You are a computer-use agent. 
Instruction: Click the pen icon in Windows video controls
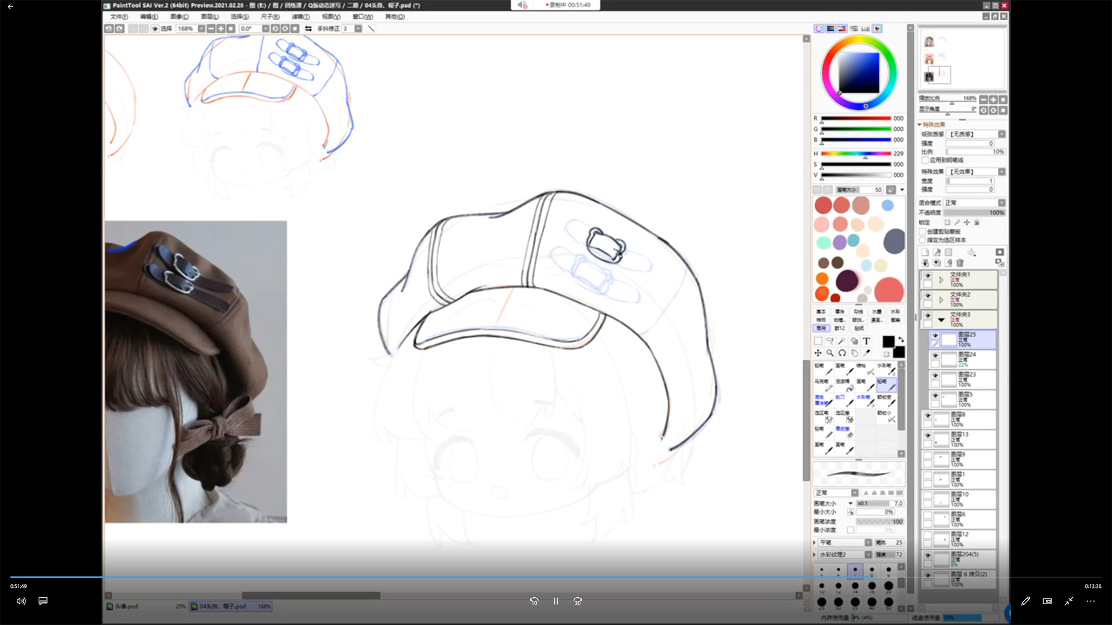[1025, 601]
